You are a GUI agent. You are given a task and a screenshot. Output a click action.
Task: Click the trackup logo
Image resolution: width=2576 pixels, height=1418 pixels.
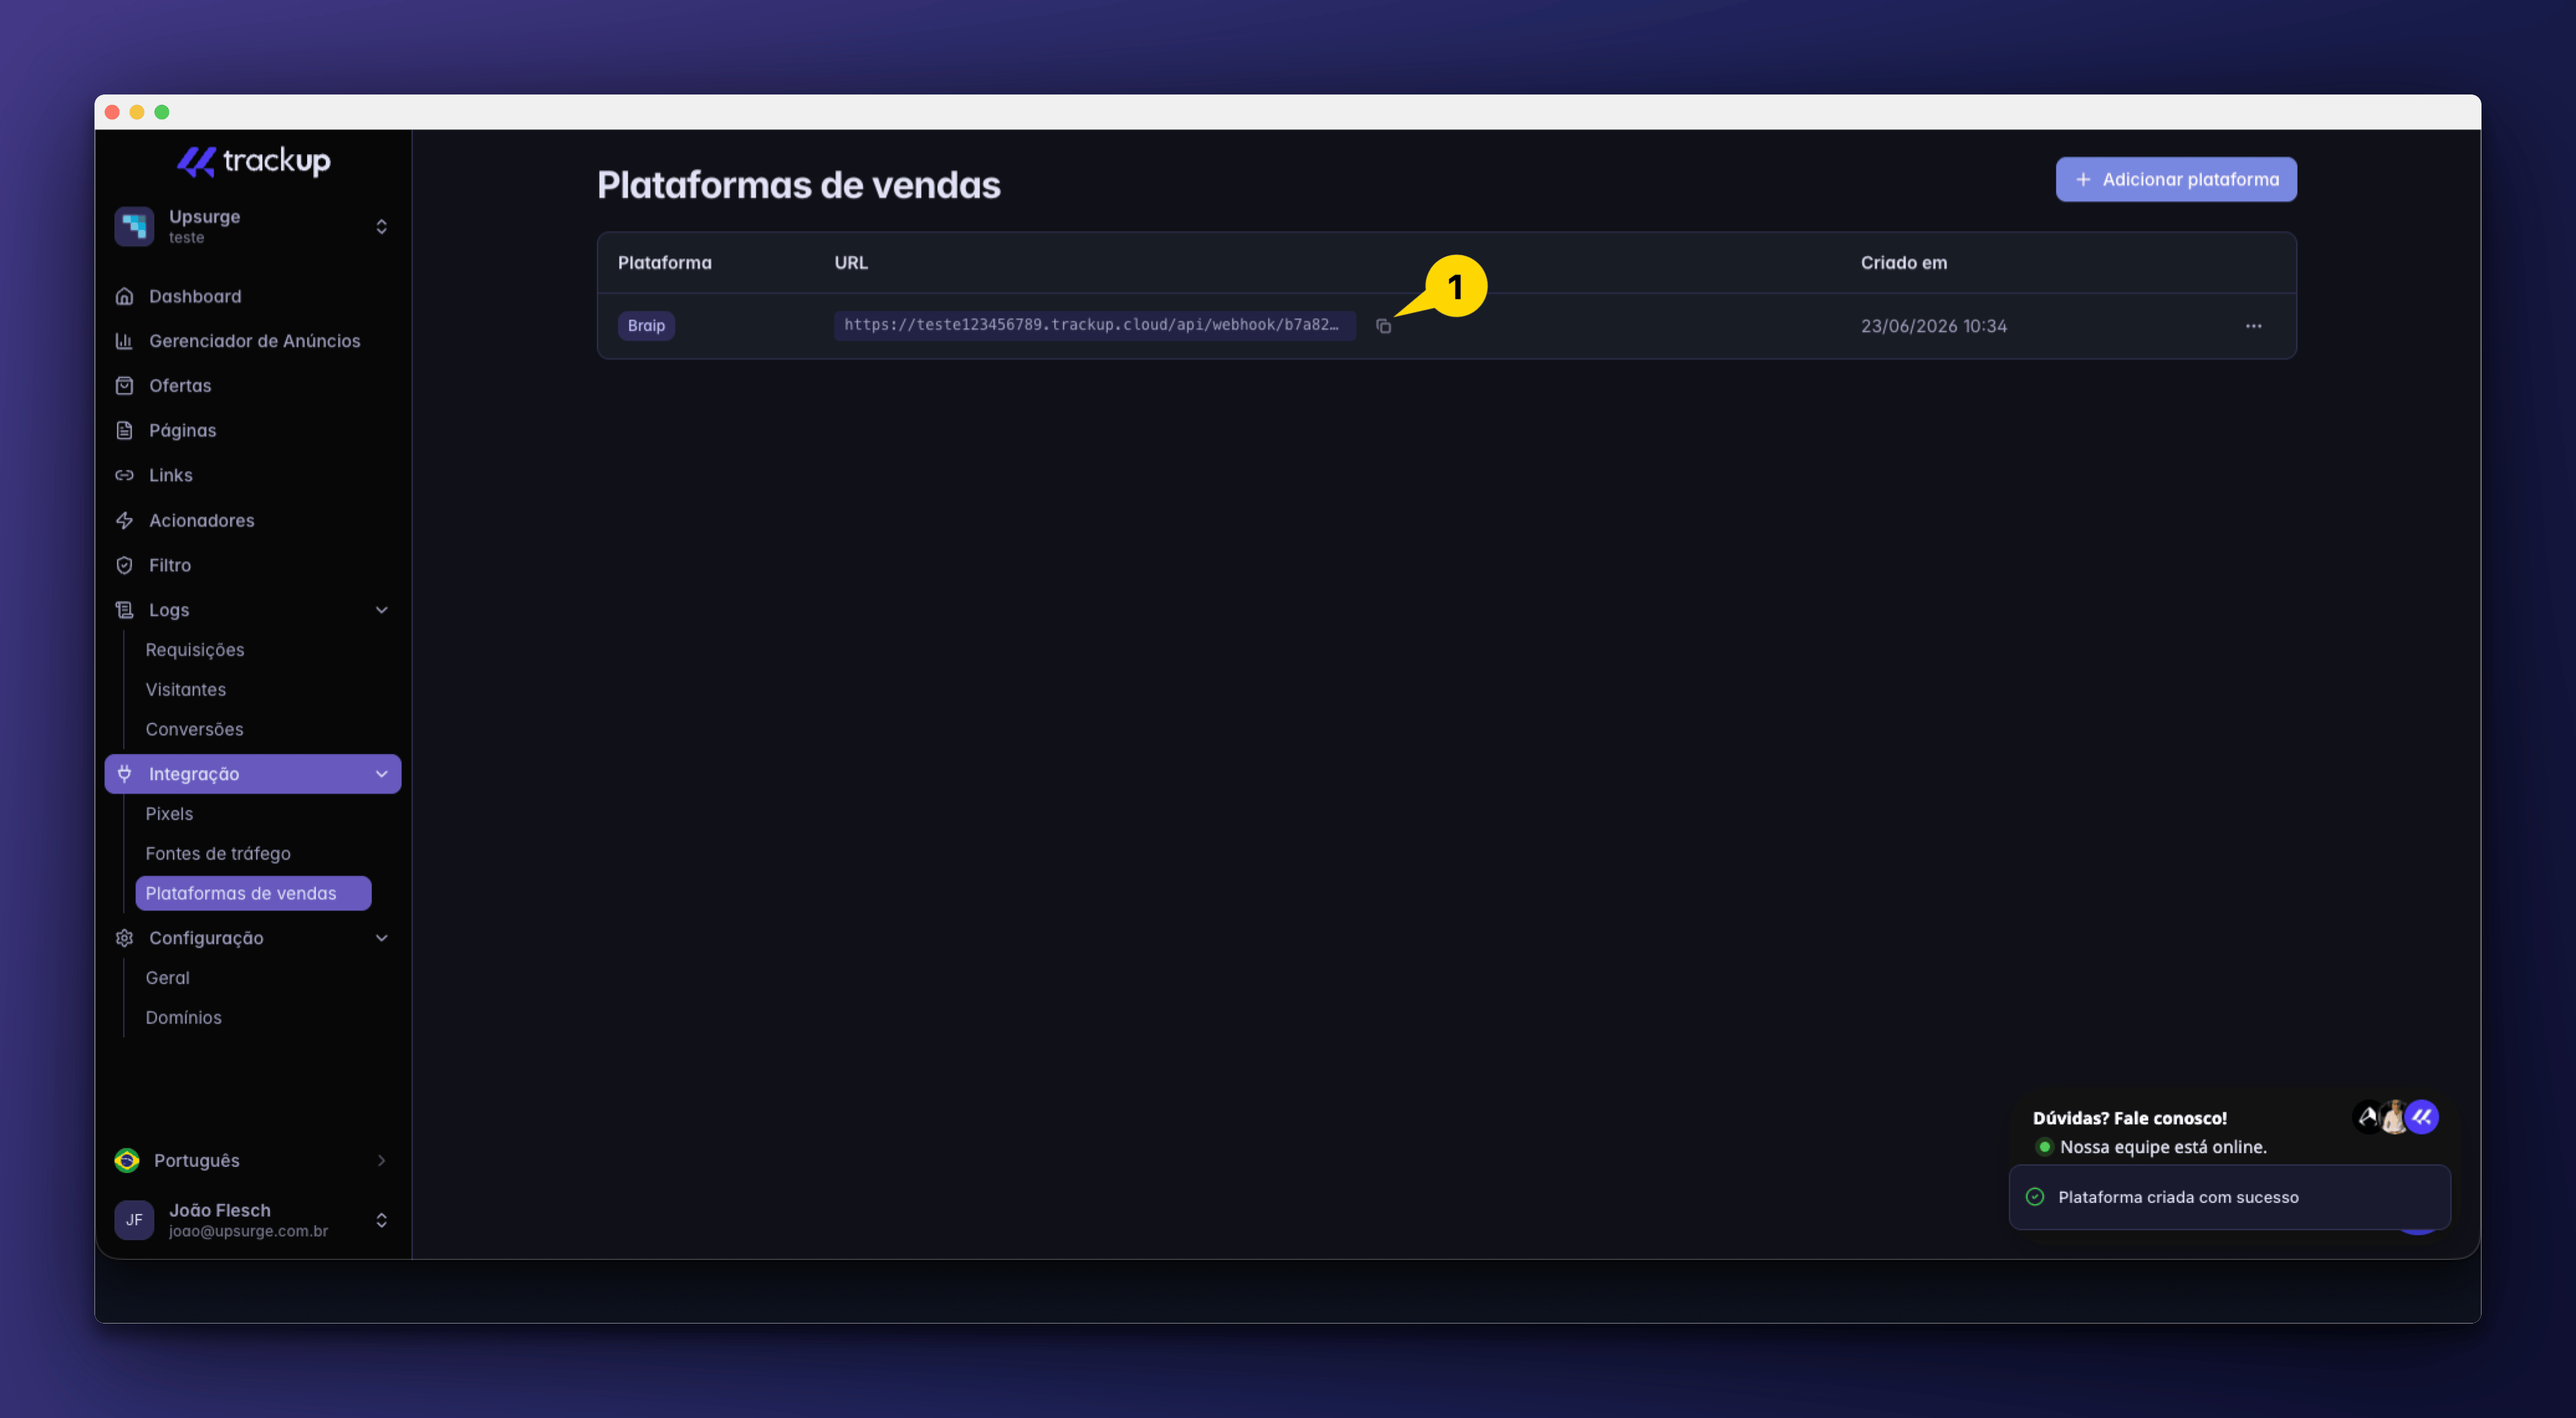(254, 161)
